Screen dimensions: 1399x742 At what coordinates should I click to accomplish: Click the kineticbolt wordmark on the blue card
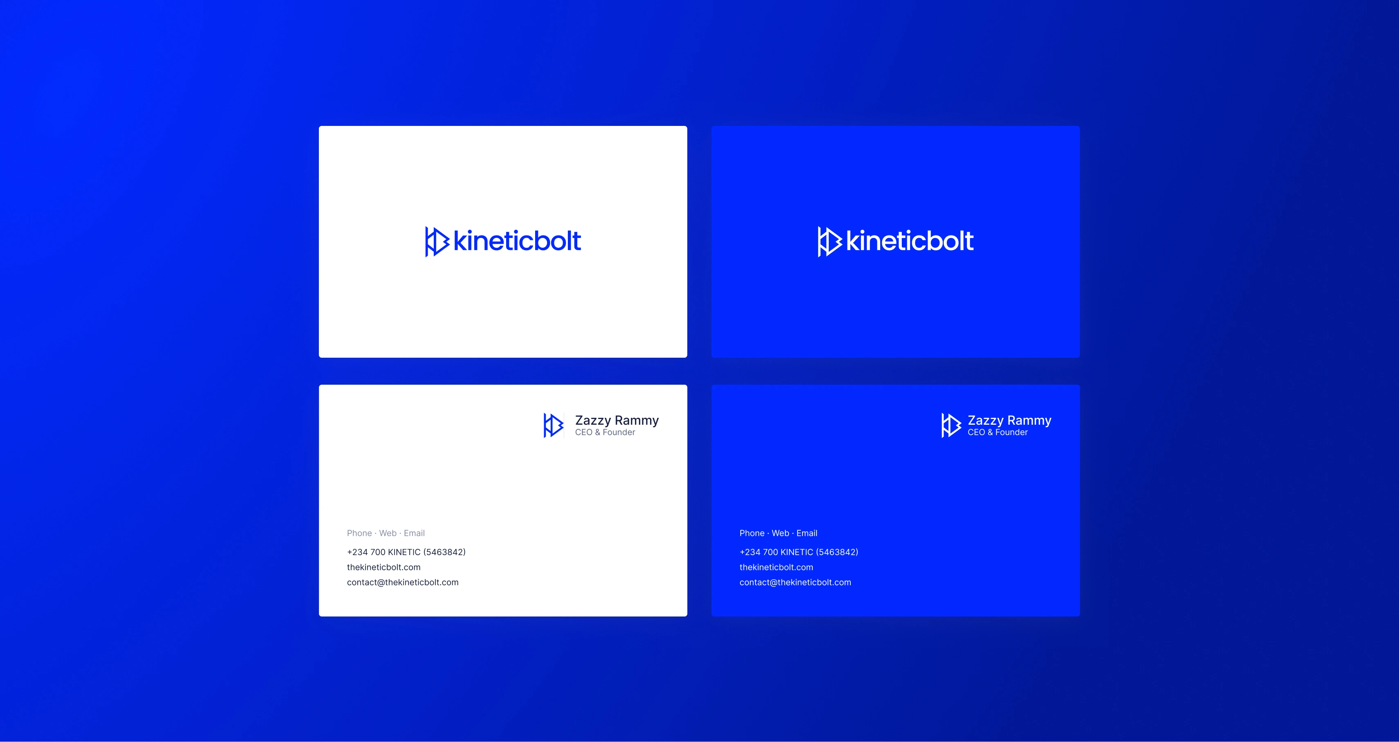click(x=910, y=241)
